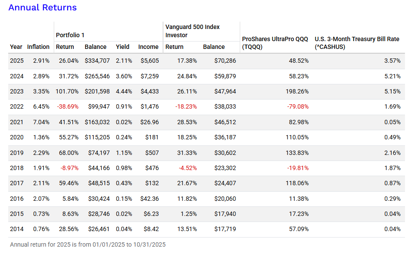
Task: Select the Year column header
Action: tap(16, 47)
